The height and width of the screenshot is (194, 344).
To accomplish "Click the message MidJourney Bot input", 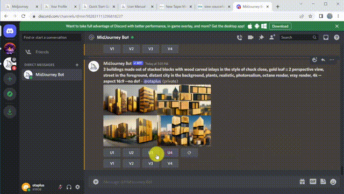I will pos(197,182).
